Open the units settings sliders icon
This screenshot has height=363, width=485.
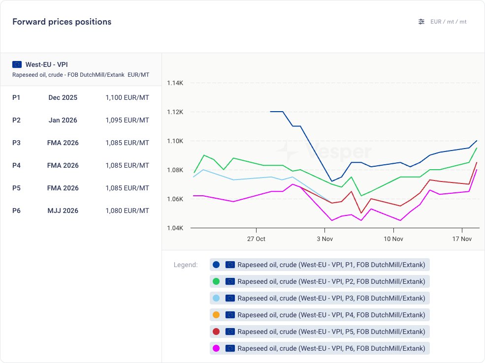(x=421, y=22)
